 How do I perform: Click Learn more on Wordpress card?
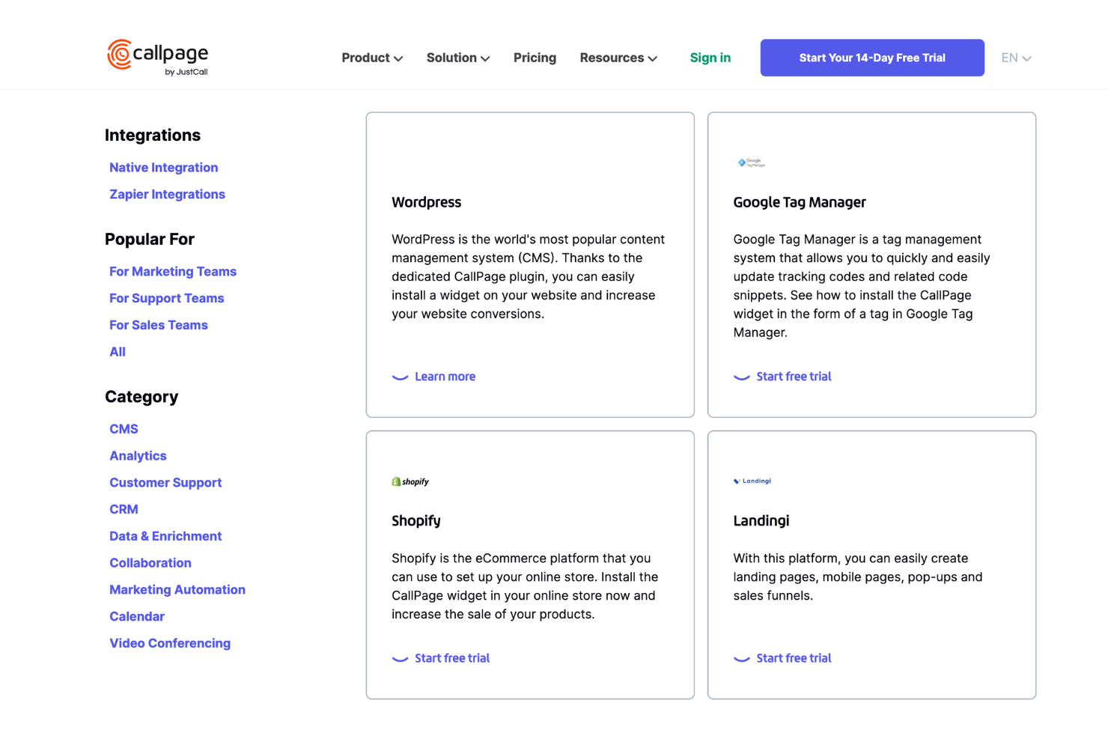(433, 377)
